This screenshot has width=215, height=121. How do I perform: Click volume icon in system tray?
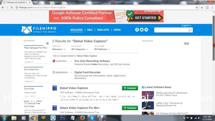pyautogui.click(x=199, y=118)
